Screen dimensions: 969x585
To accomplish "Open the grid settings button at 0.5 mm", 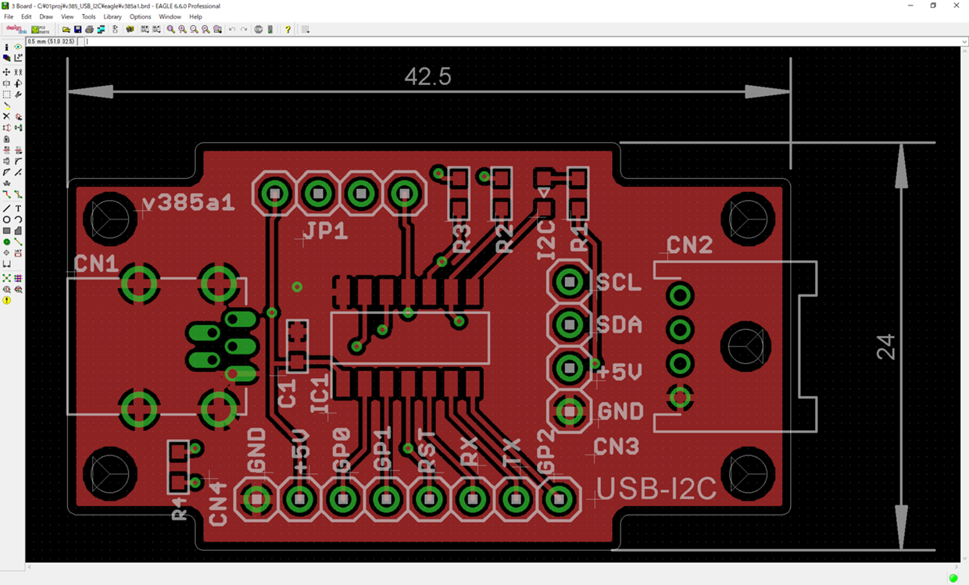I will point(52,41).
